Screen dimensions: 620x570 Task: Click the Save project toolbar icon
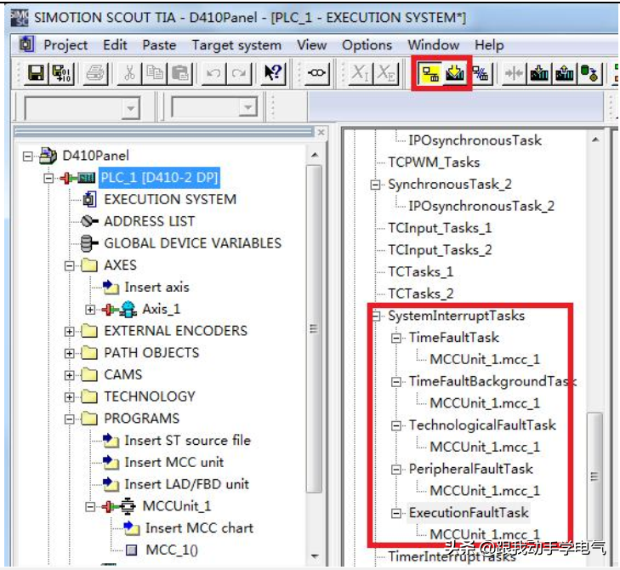coord(37,74)
